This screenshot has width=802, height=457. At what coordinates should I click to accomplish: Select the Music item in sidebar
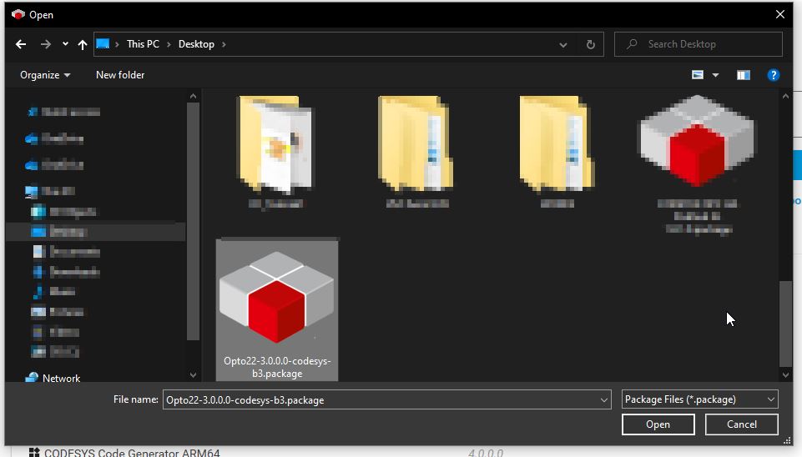(54, 291)
